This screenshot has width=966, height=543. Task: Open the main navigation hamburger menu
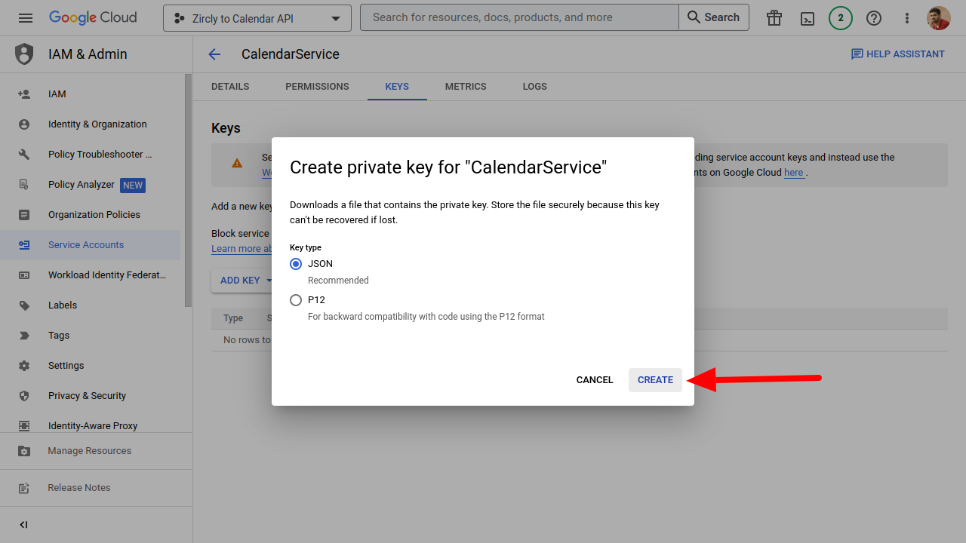(26, 17)
